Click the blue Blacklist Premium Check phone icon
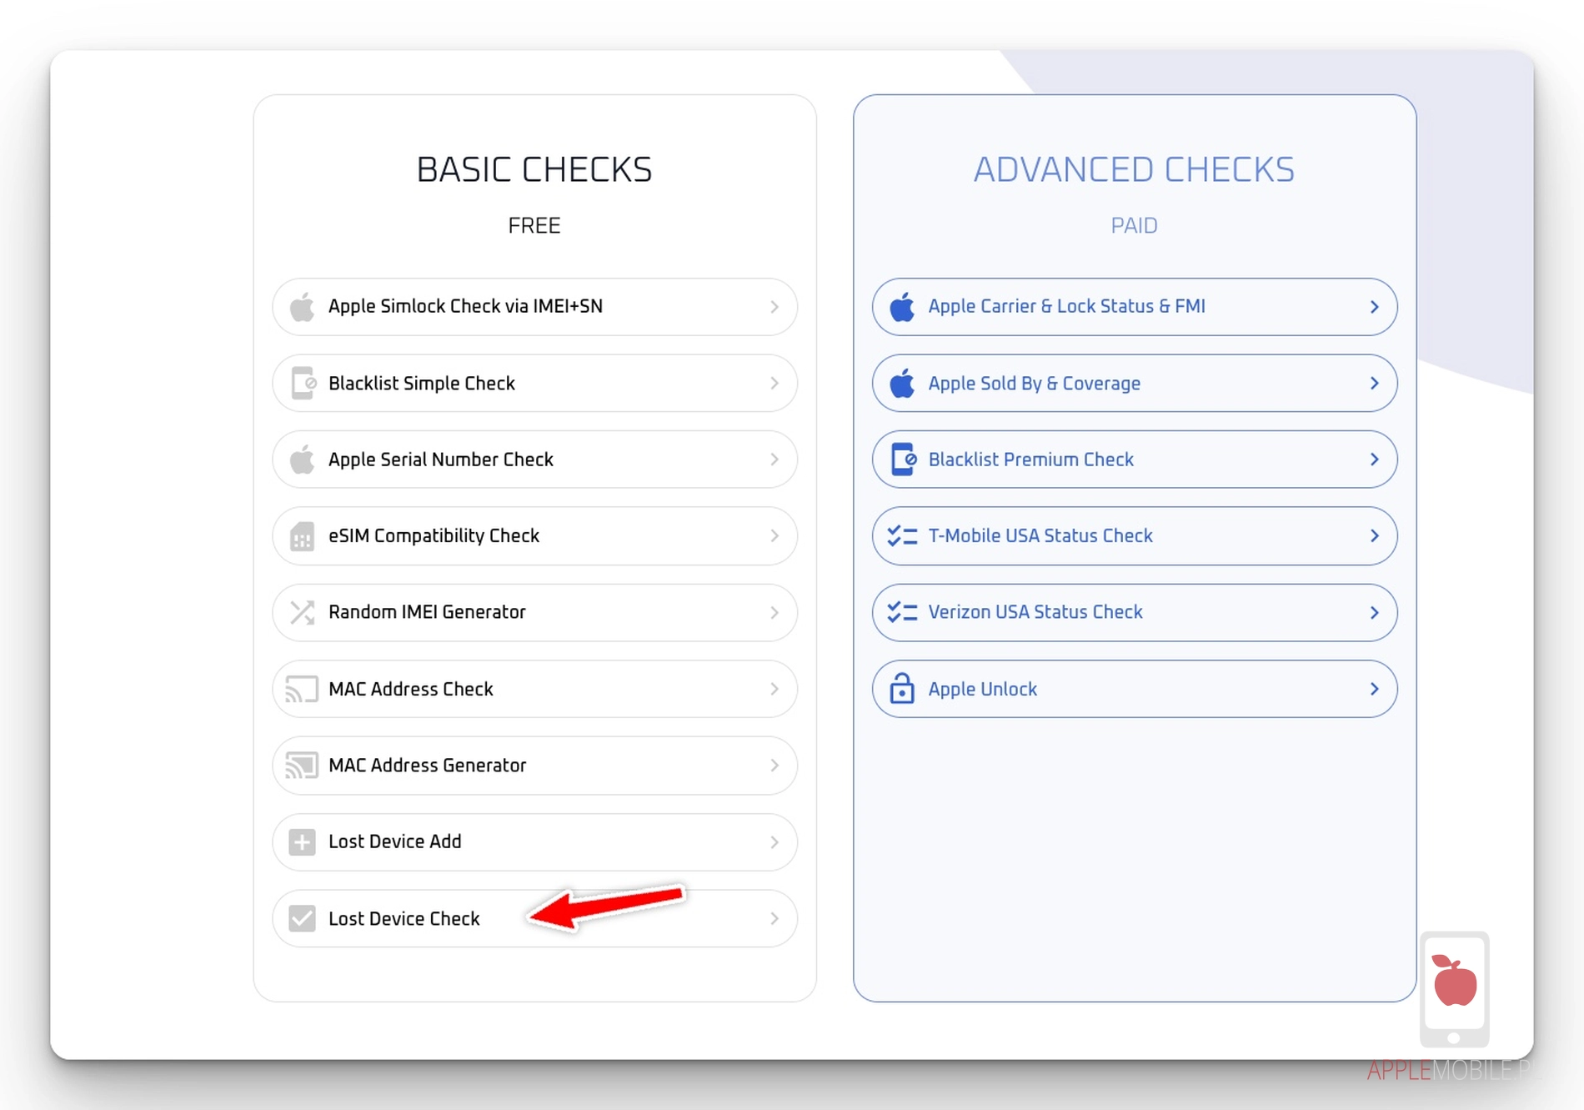This screenshot has height=1110, width=1584. [903, 460]
